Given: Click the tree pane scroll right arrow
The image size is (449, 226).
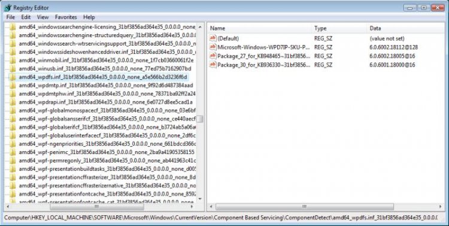Looking at the screenshot, I should click(x=192, y=206).
